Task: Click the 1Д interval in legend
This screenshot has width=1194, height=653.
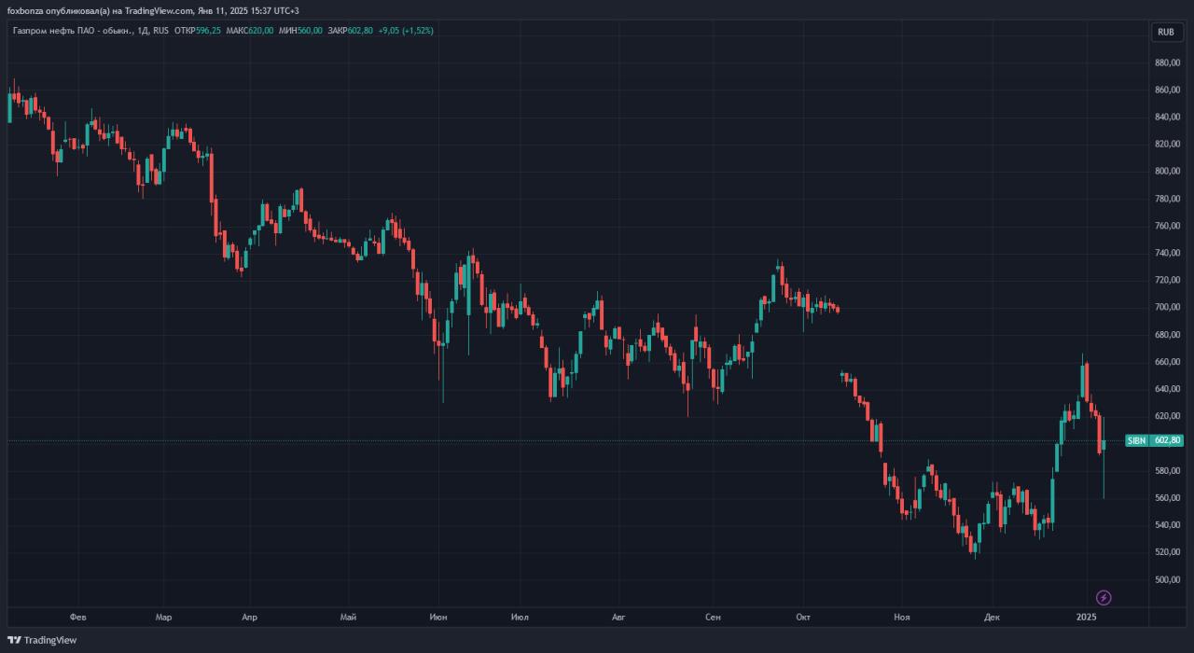Action: (x=143, y=31)
